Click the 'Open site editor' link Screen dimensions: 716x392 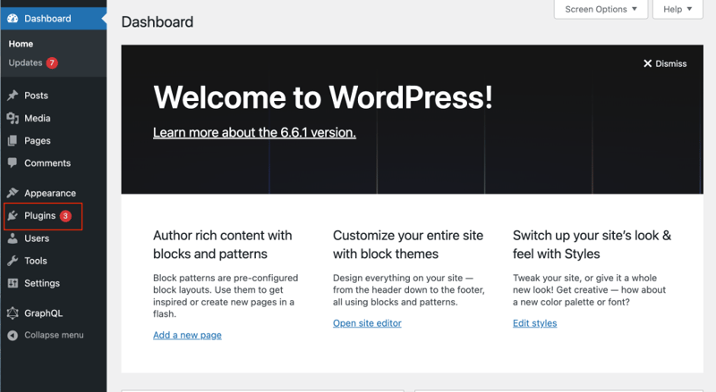(x=367, y=323)
